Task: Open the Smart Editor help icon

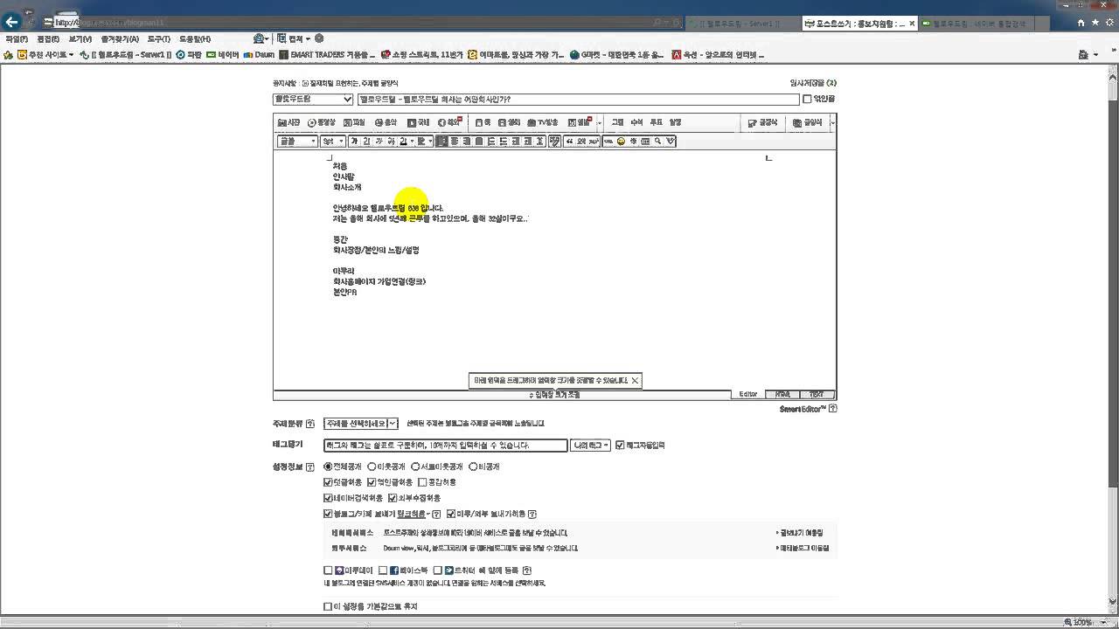Action: coord(832,409)
